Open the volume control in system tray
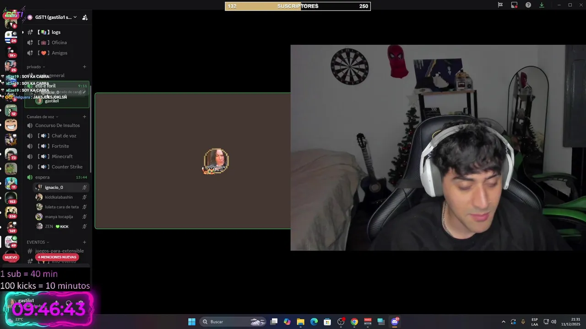This screenshot has height=329, width=586. click(x=553, y=322)
